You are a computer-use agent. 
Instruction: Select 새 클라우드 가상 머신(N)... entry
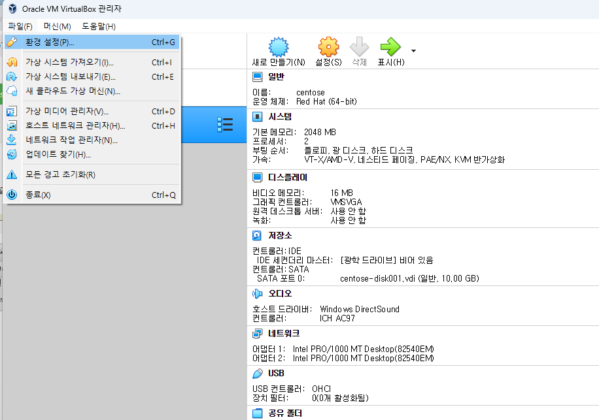click(x=92, y=91)
